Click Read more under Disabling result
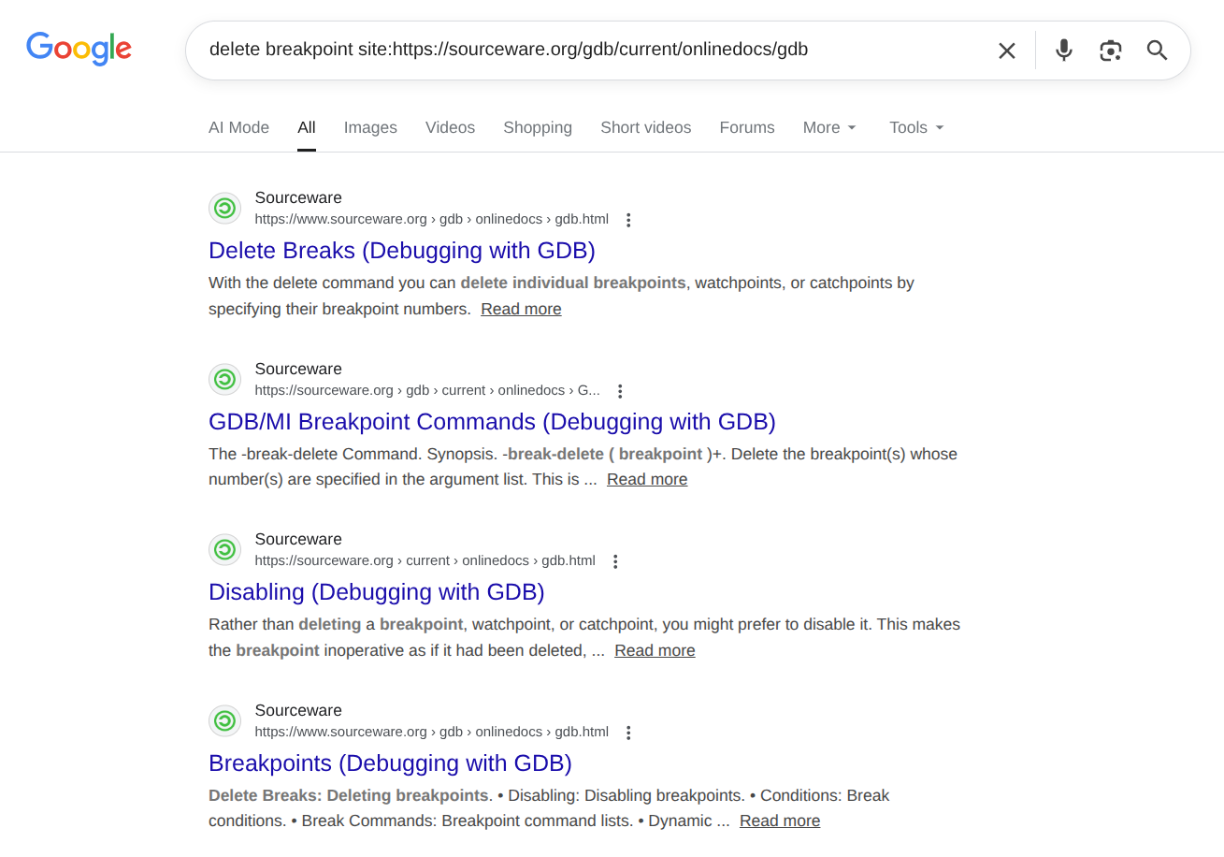 point(655,650)
